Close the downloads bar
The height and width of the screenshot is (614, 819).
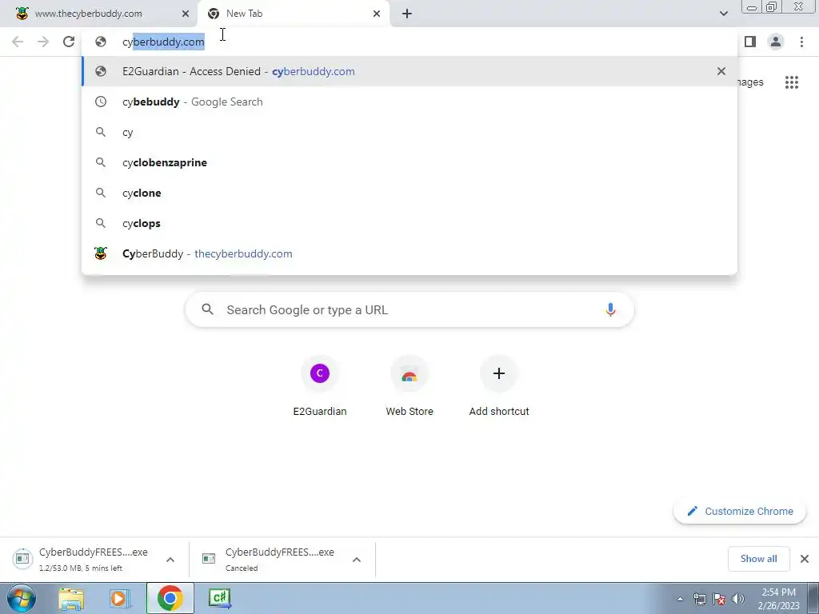805,559
